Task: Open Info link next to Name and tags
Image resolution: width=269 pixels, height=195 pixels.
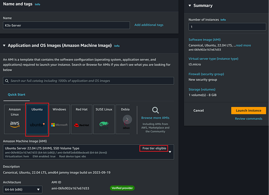Action: tap(37, 4)
